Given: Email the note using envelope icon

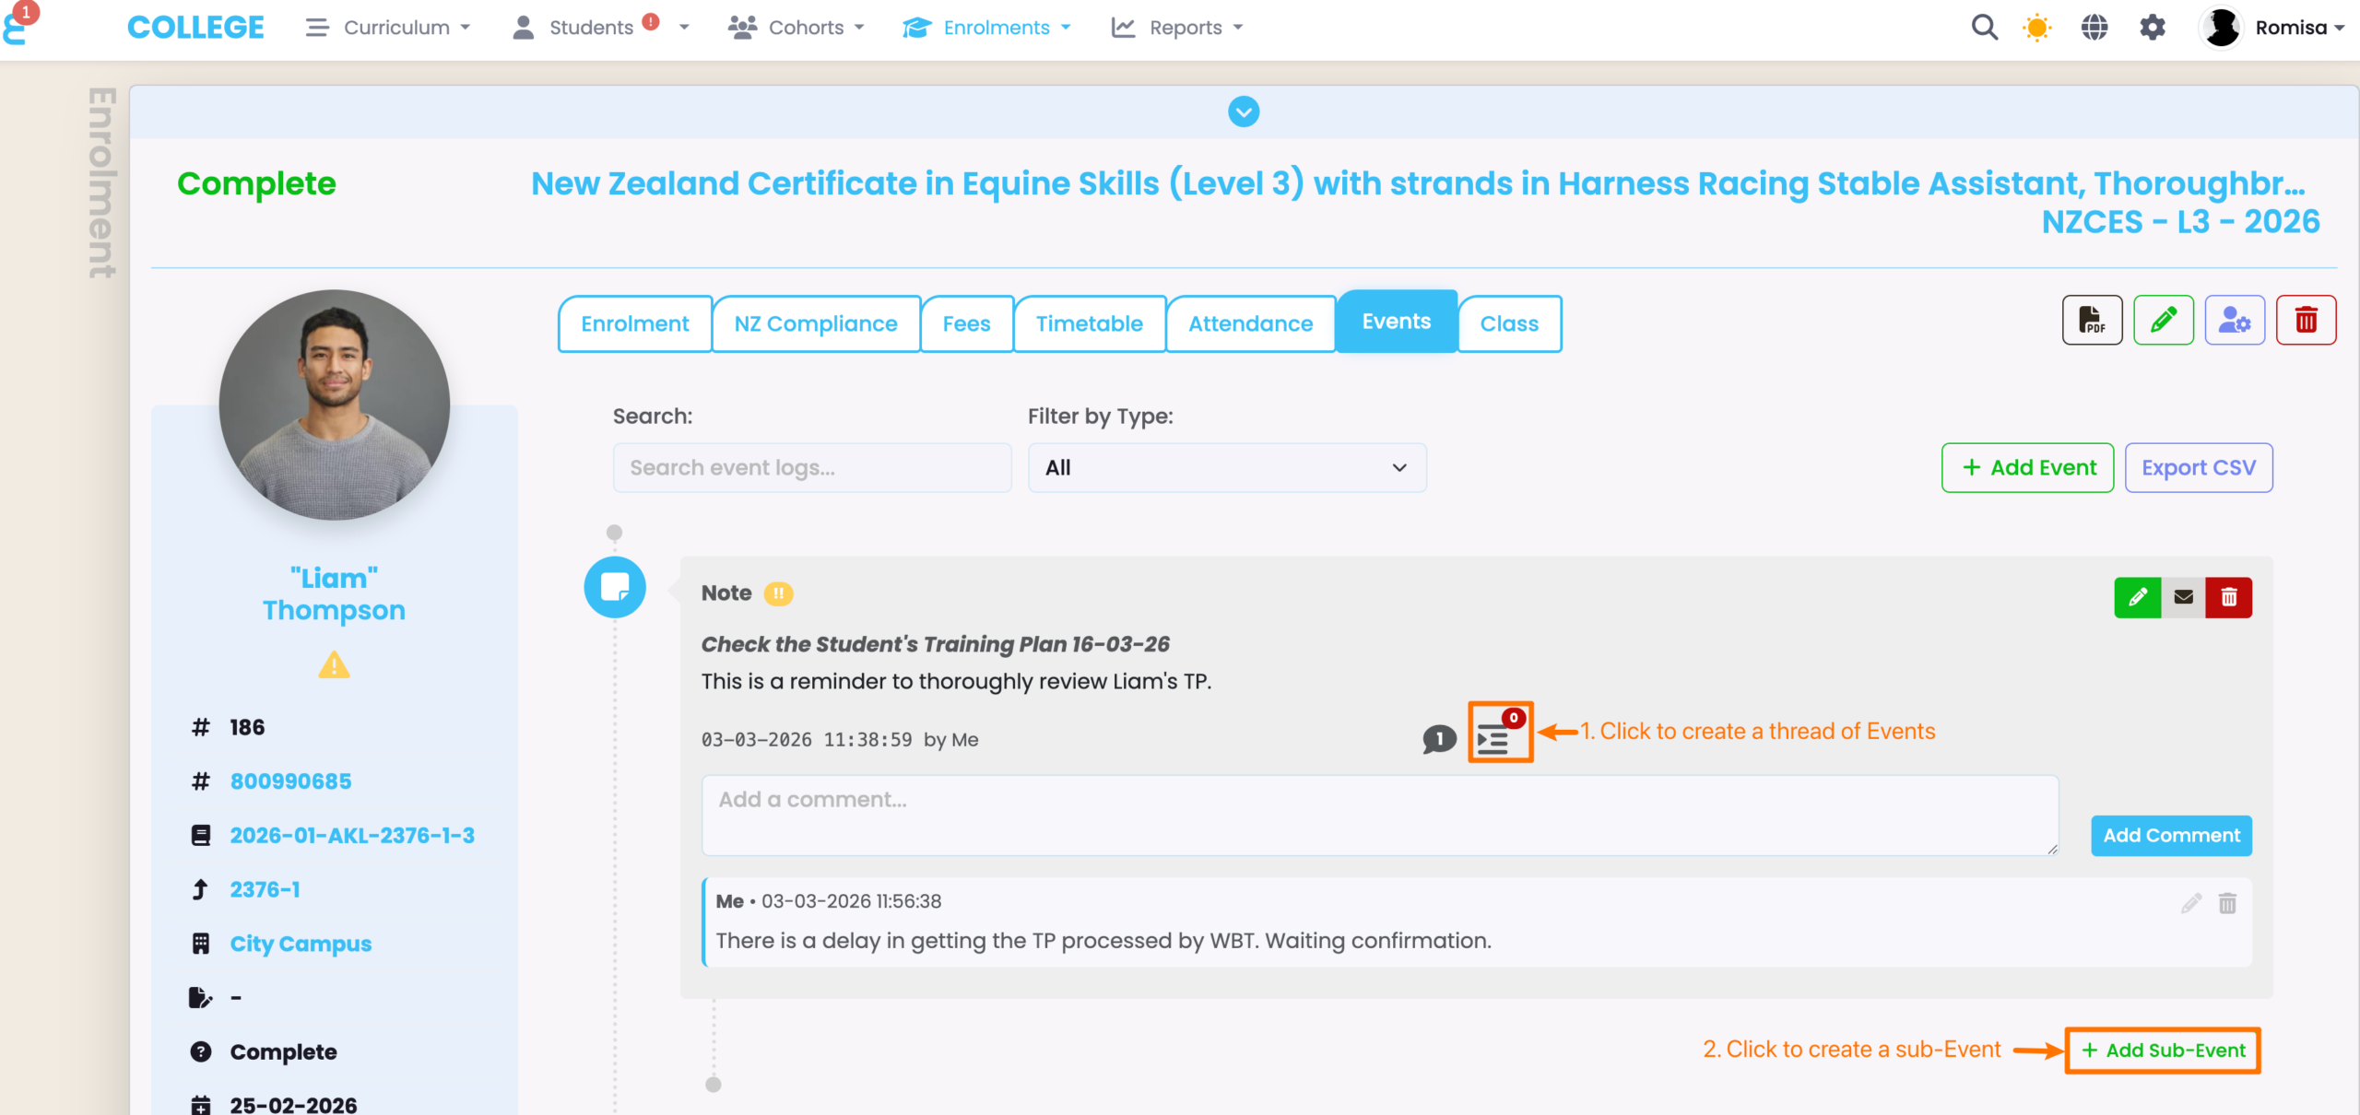Looking at the screenshot, I should click(x=2183, y=597).
